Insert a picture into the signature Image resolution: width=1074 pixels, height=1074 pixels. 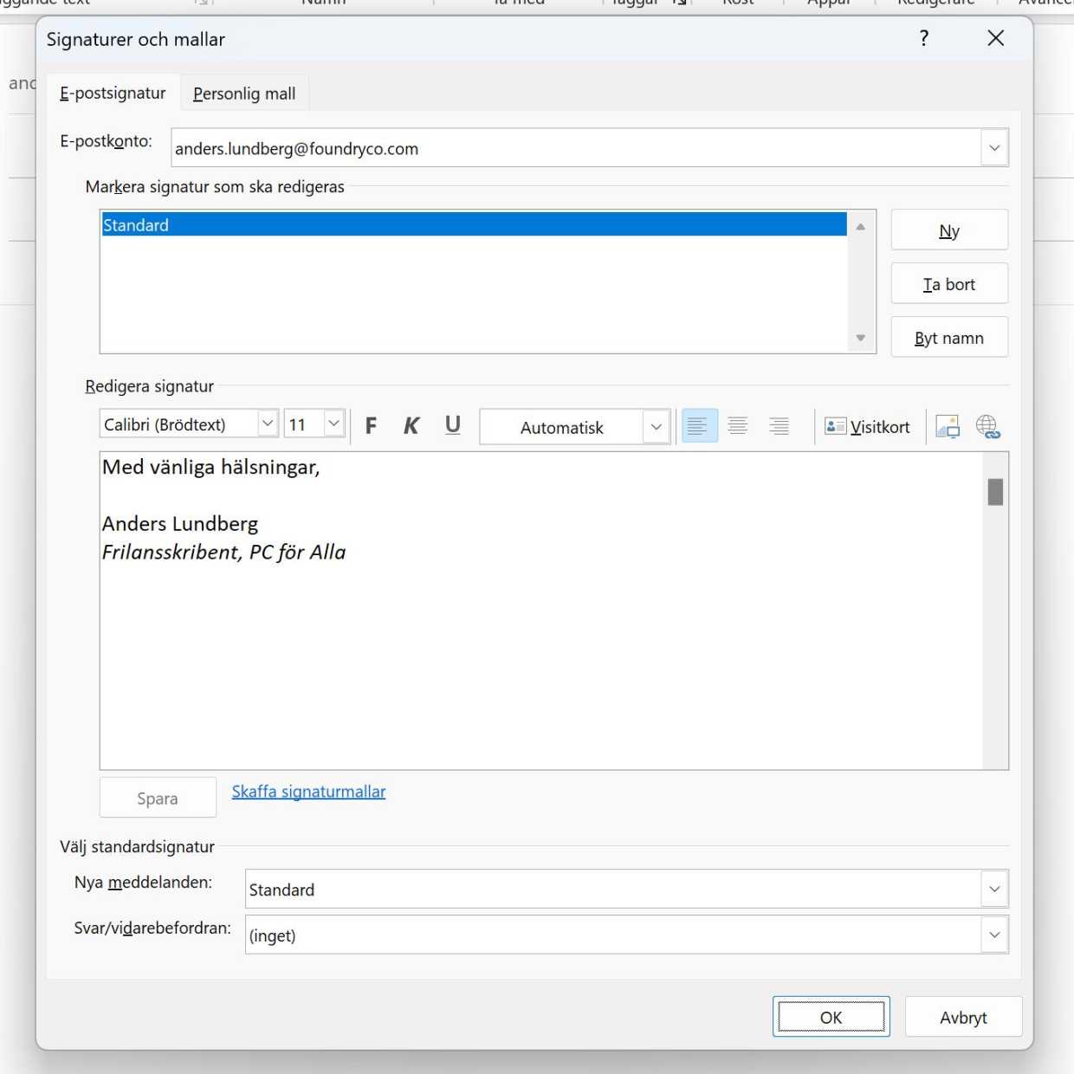tap(948, 425)
